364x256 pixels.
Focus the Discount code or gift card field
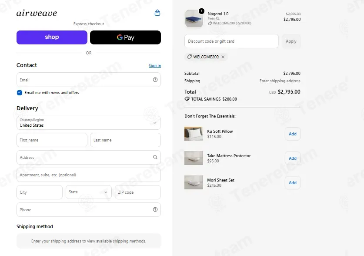click(231, 41)
